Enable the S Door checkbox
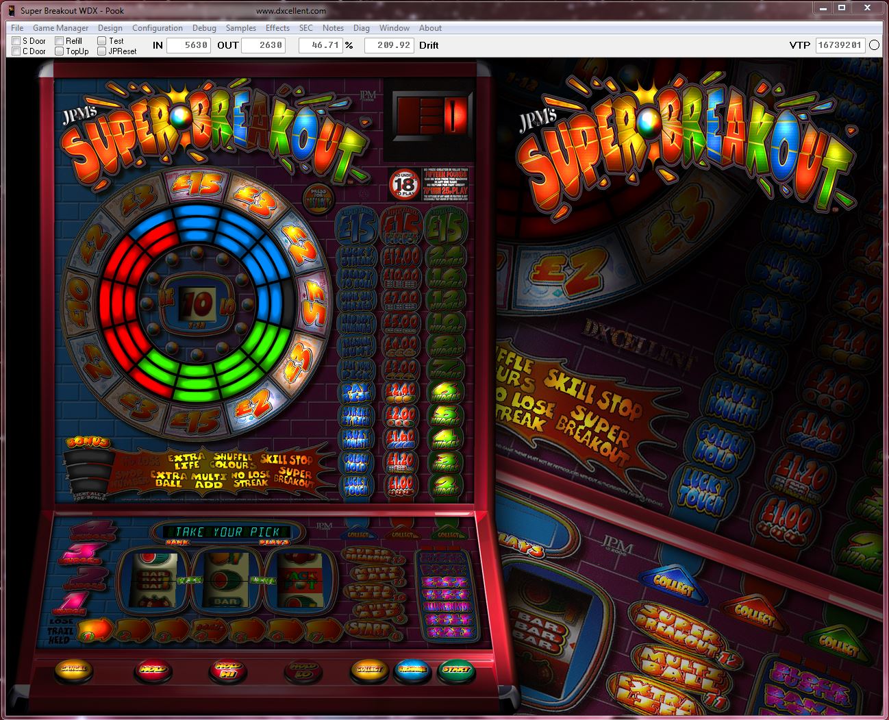Viewport: 889px width, 720px height. pos(16,41)
